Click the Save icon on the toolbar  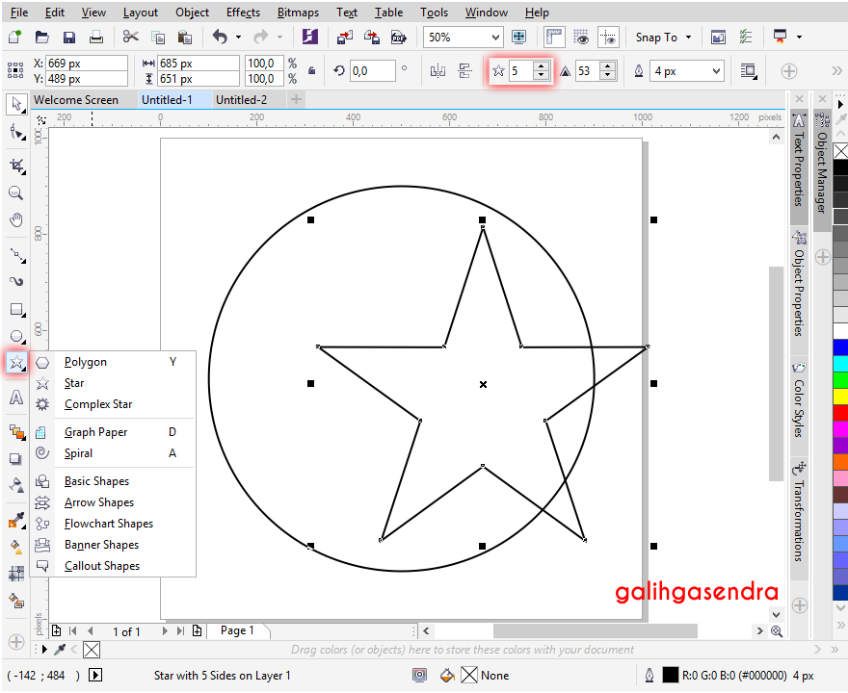pyautogui.click(x=68, y=36)
